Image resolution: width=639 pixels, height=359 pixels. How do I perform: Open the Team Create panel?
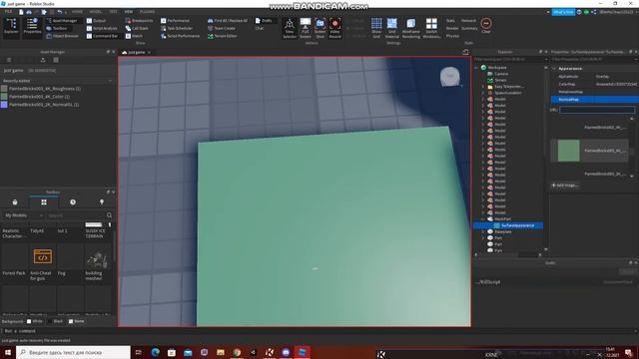(222, 28)
